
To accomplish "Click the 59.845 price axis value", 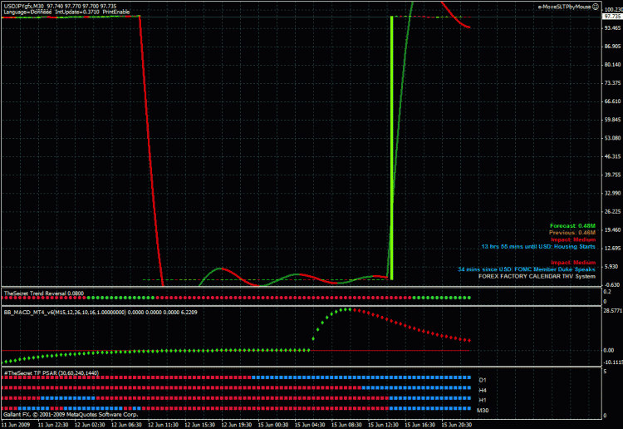I will [x=613, y=120].
